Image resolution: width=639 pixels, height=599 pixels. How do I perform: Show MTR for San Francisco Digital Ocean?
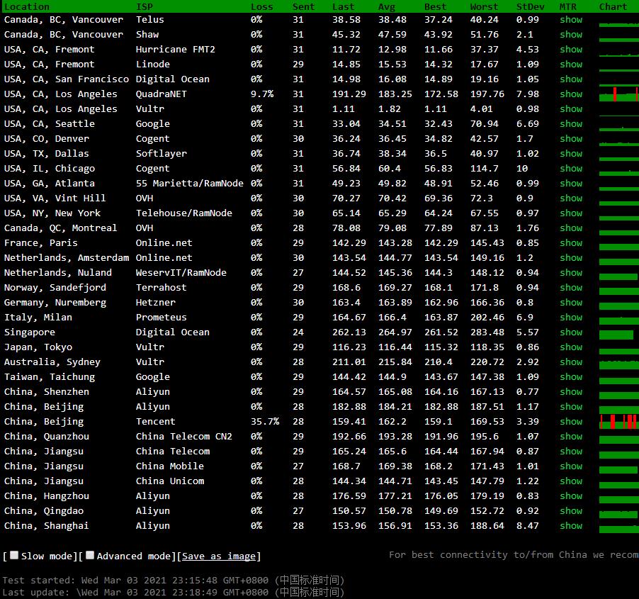click(571, 79)
